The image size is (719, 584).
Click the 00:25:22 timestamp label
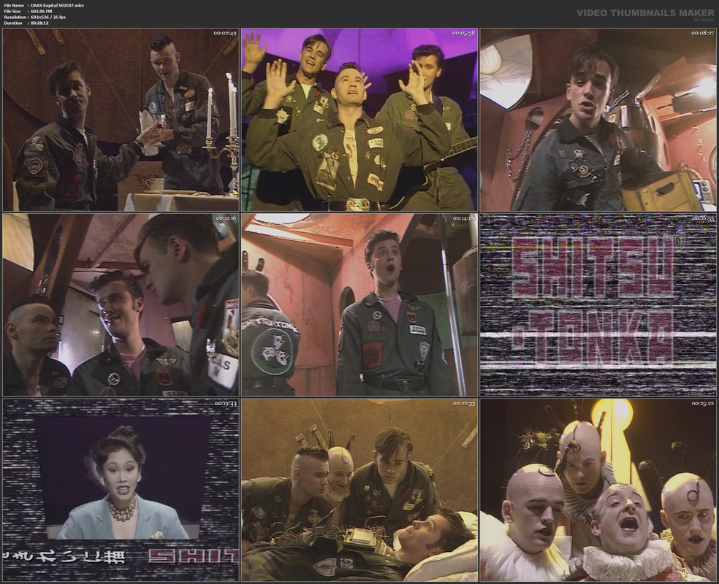702,404
